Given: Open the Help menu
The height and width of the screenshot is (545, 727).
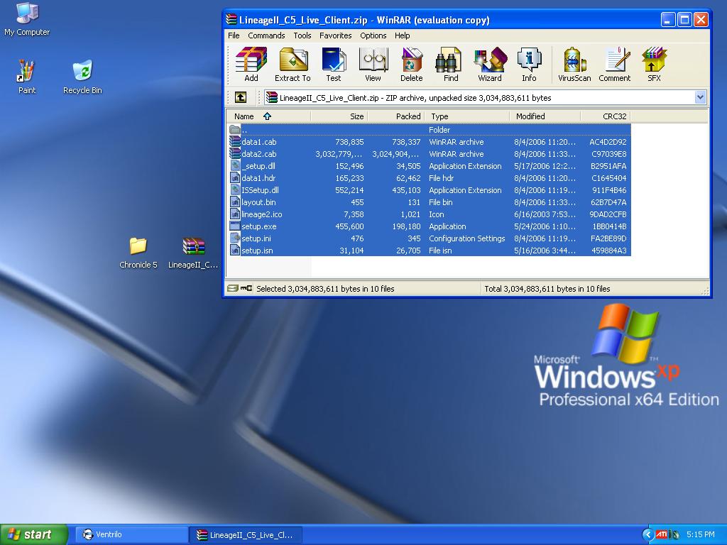Looking at the screenshot, I should click(402, 35).
